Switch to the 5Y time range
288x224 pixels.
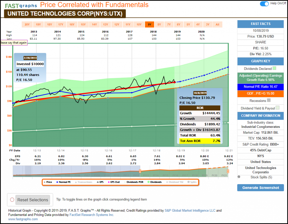point(188,24)
